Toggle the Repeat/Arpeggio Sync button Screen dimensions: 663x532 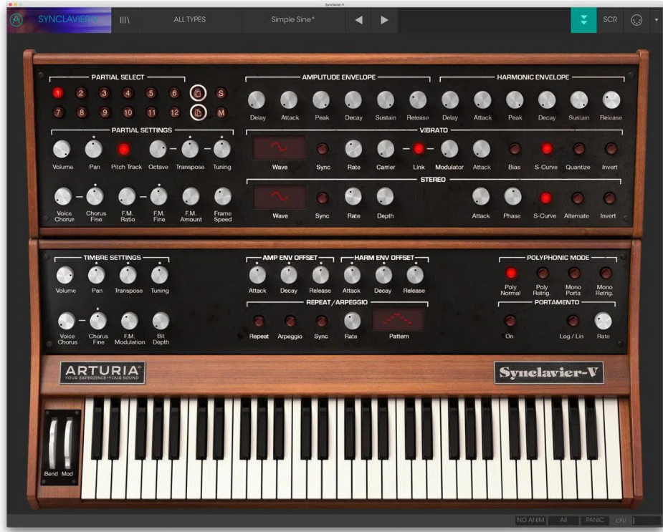pyautogui.click(x=321, y=321)
